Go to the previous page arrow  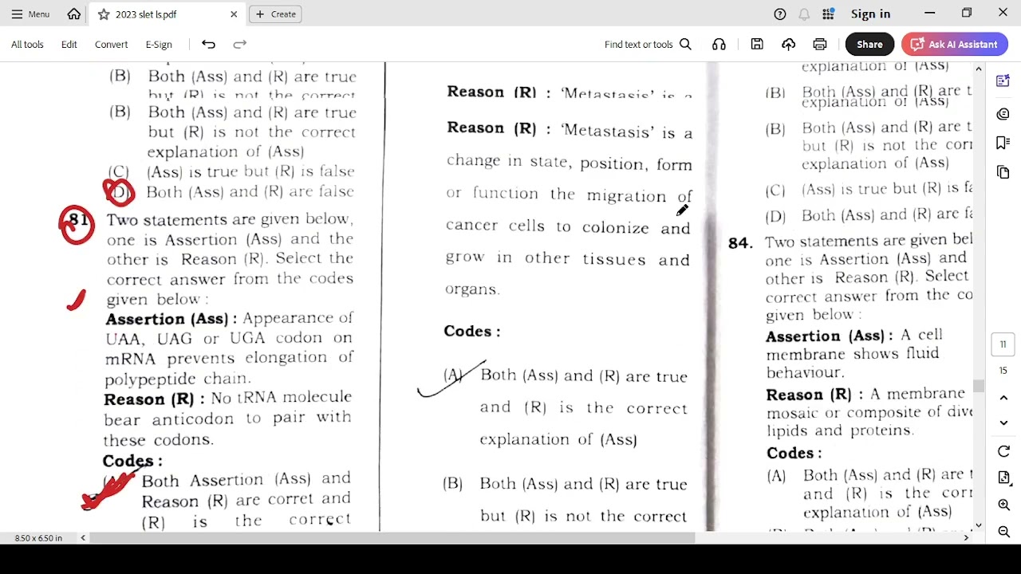pyautogui.click(x=1003, y=398)
